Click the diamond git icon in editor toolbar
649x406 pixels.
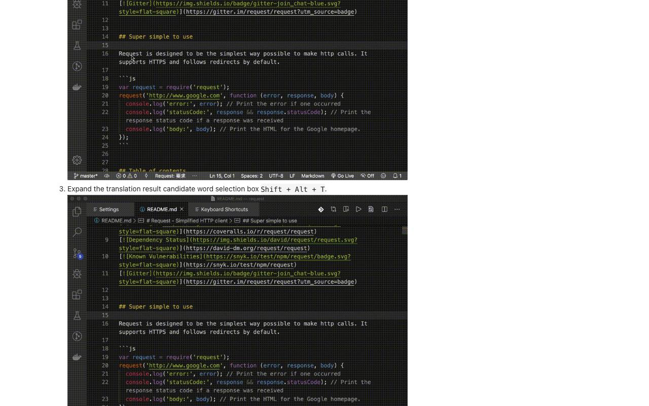coord(321,209)
